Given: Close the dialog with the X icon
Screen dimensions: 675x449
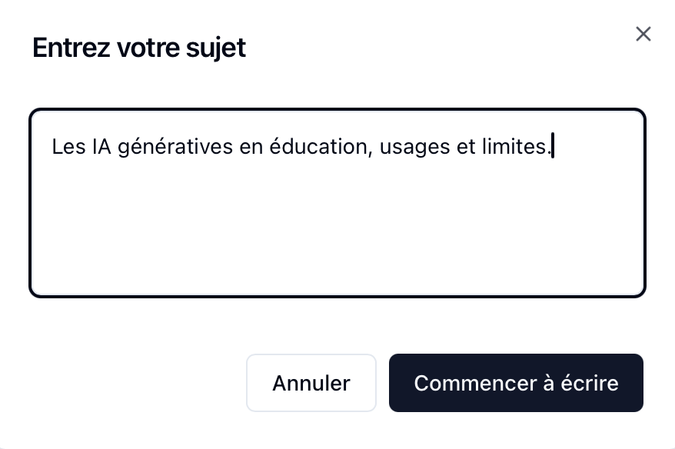Looking at the screenshot, I should click(643, 34).
